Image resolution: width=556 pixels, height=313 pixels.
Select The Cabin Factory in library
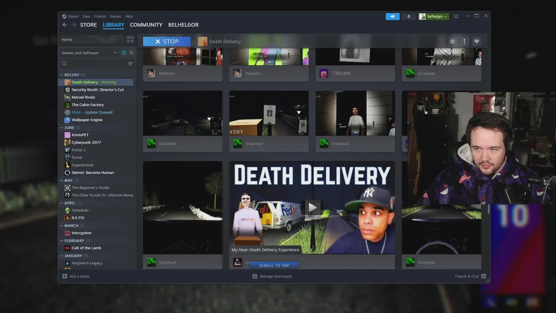click(x=88, y=105)
